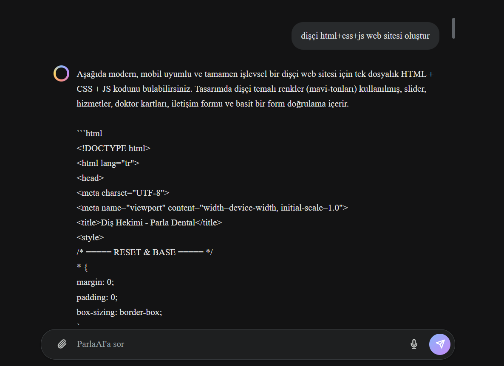The image size is (504, 366).
Task: Click the "<head>" tag line
Action: 91,178
